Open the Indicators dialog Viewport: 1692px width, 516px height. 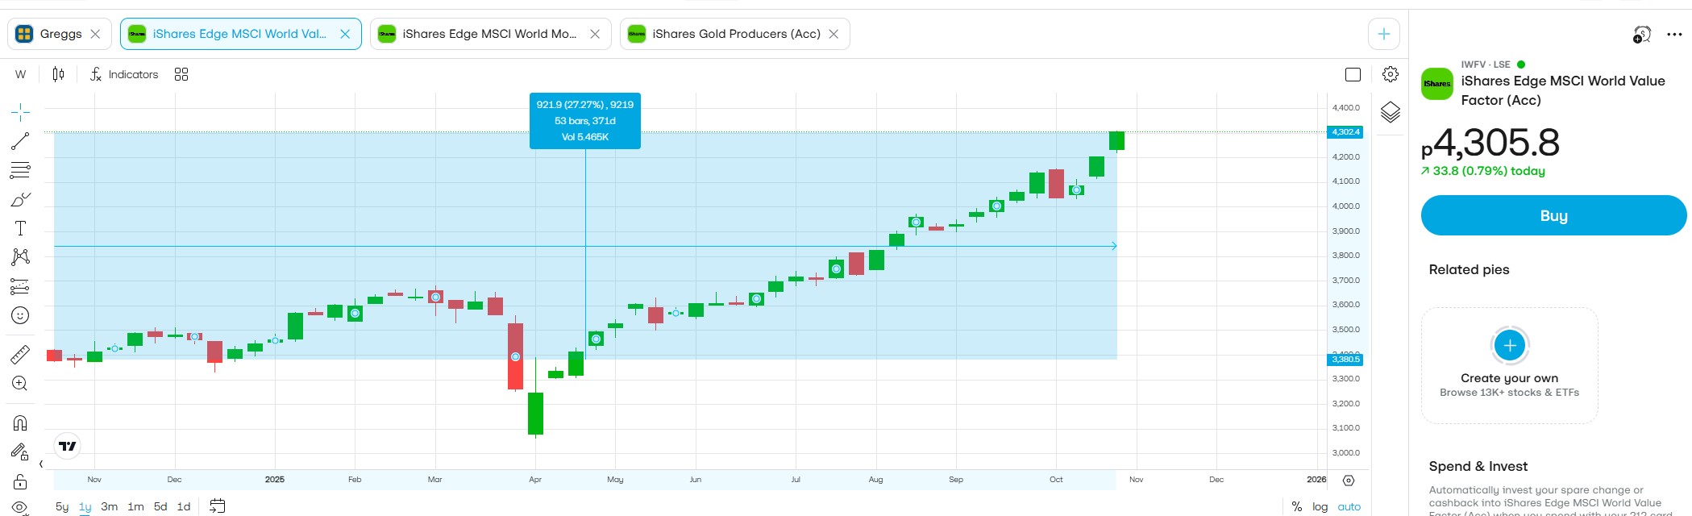[x=124, y=74]
